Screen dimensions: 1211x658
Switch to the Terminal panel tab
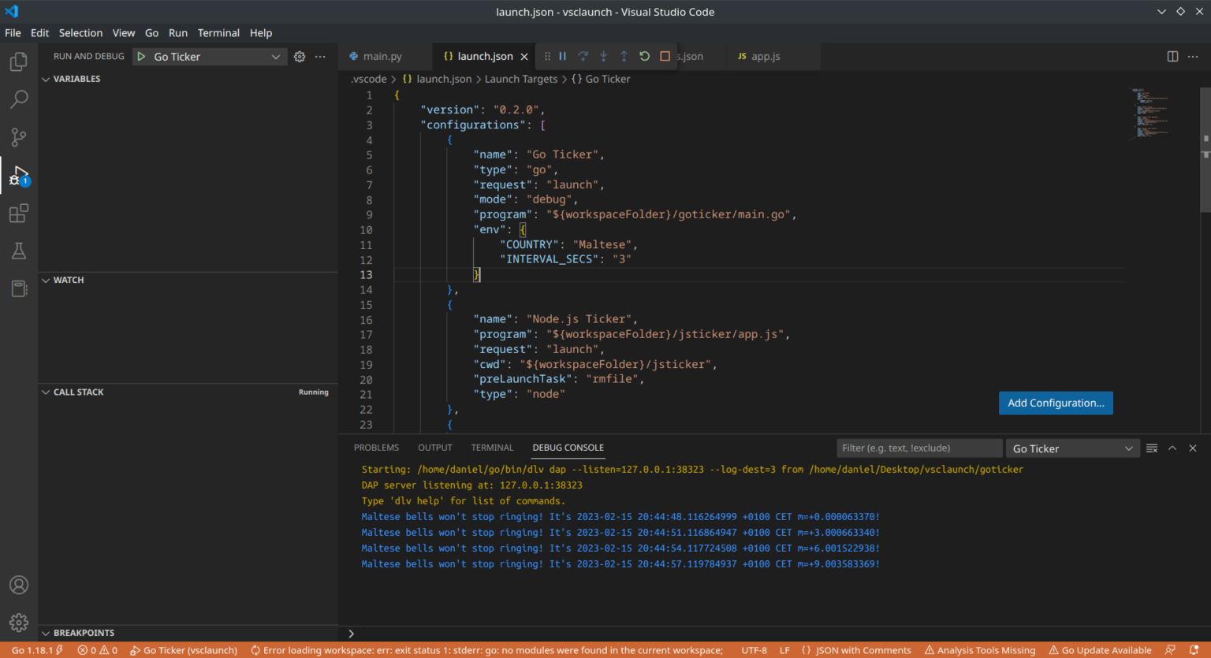click(491, 448)
